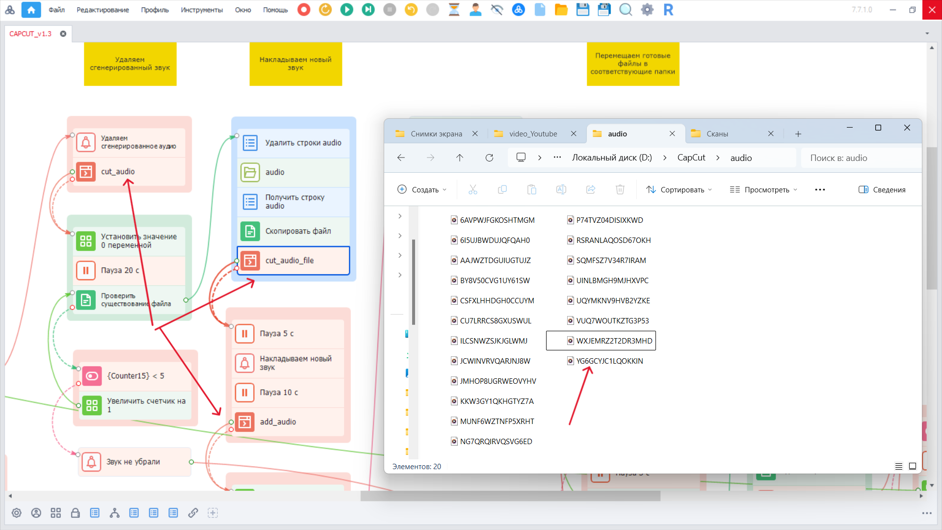Click the magnifier search icon in toolbar

click(626, 9)
